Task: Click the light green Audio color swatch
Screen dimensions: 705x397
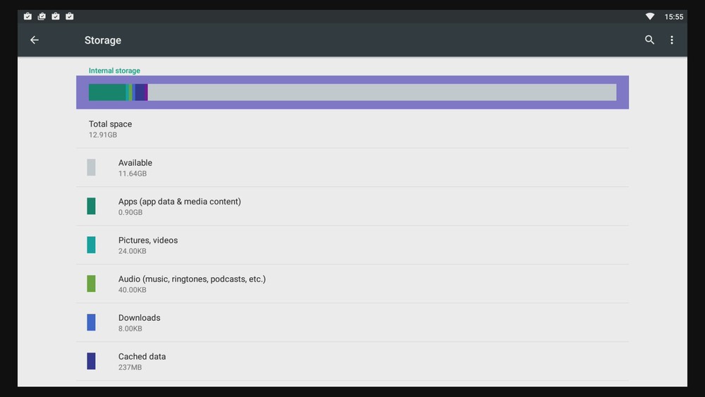Action: [91, 283]
